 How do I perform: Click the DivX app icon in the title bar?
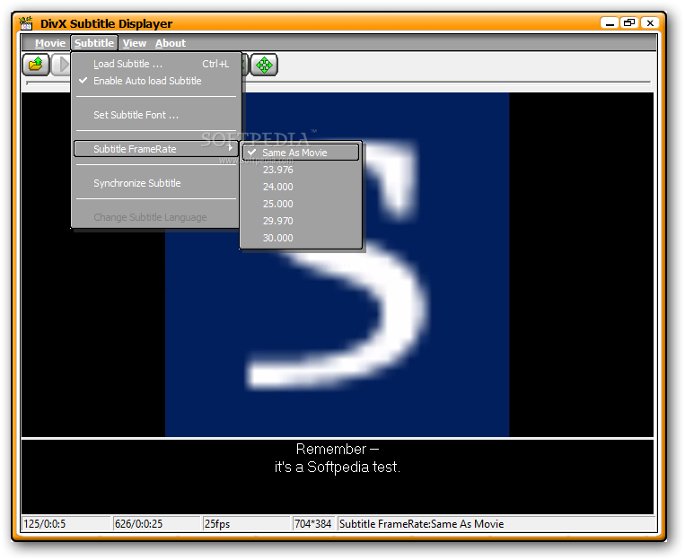[x=26, y=23]
